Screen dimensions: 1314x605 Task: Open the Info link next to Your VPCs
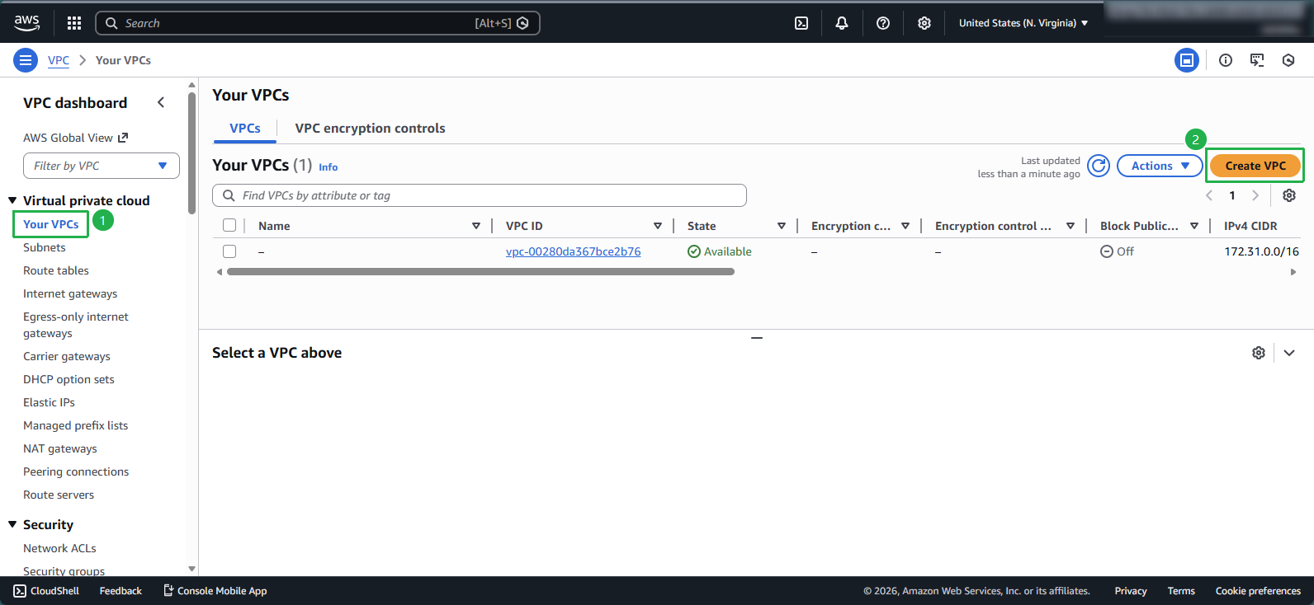328,167
